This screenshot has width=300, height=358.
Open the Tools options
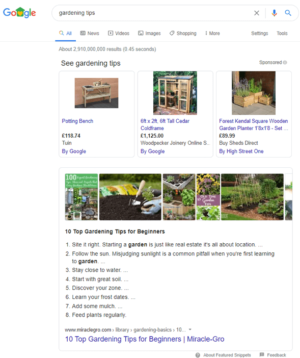282,33
